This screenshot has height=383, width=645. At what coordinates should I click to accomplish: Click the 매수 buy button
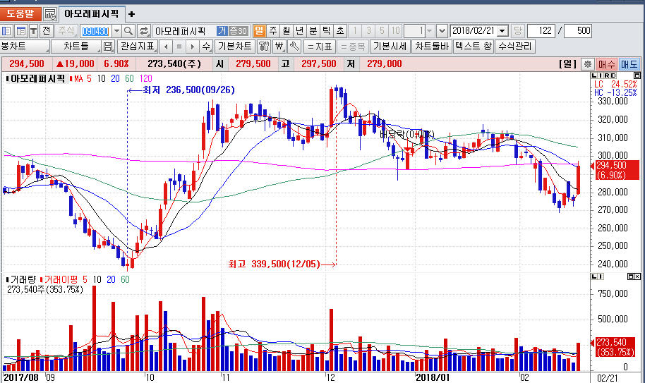(607, 64)
